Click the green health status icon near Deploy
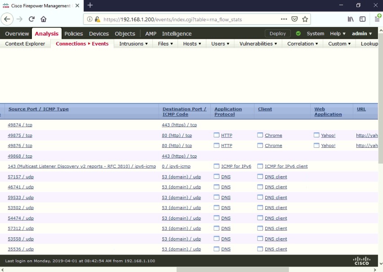 [x=298, y=33]
